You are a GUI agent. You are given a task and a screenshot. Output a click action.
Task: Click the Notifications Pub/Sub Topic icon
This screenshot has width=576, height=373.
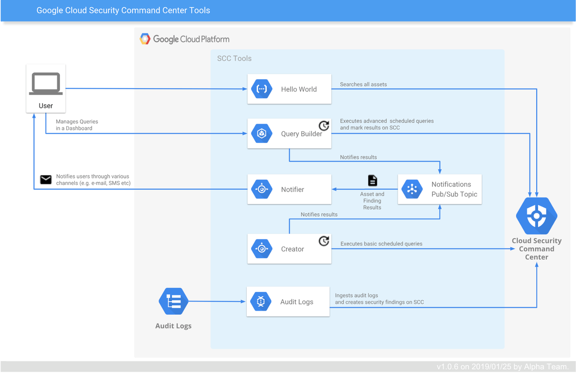coord(412,189)
